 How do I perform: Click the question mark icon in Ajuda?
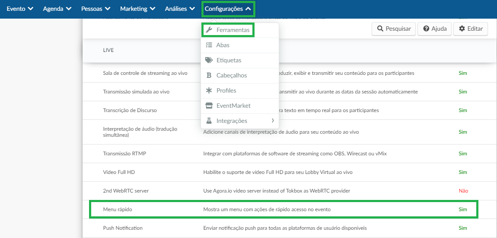[x=426, y=29]
